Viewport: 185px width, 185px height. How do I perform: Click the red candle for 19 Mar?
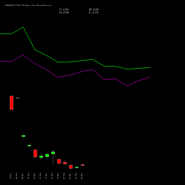pyautogui.click(x=59, y=161)
